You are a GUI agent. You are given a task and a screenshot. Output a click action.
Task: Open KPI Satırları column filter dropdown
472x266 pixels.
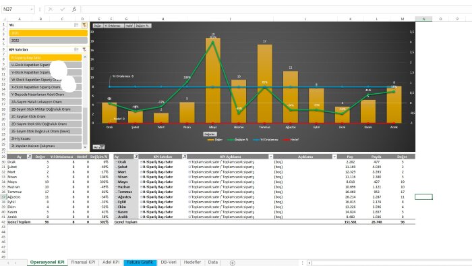point(184,157)
